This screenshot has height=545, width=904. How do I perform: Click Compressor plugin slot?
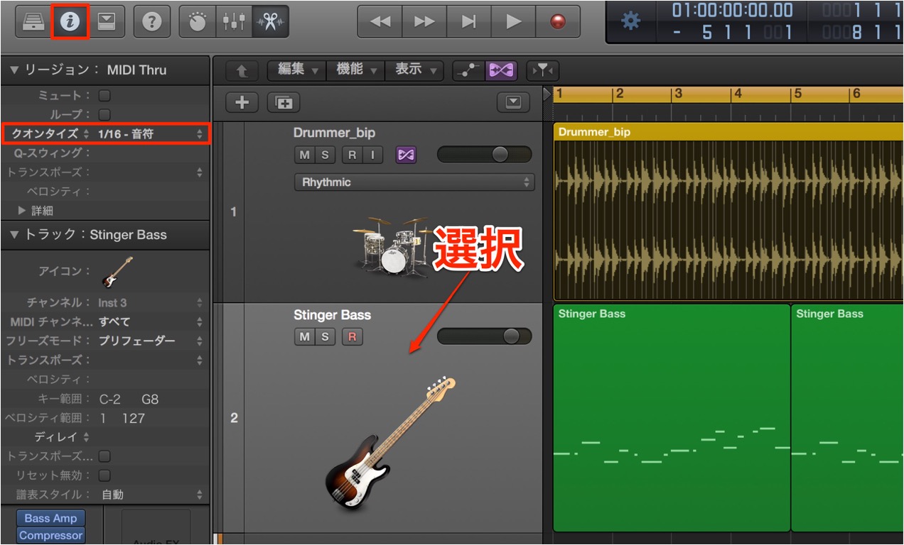[51, 536]
